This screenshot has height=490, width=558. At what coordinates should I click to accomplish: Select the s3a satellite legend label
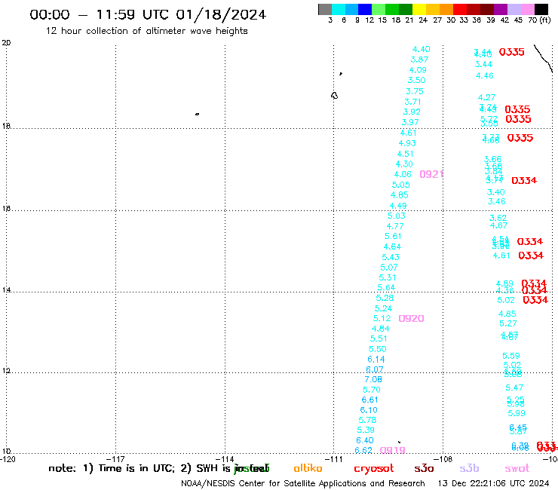[x=424, y=468]
